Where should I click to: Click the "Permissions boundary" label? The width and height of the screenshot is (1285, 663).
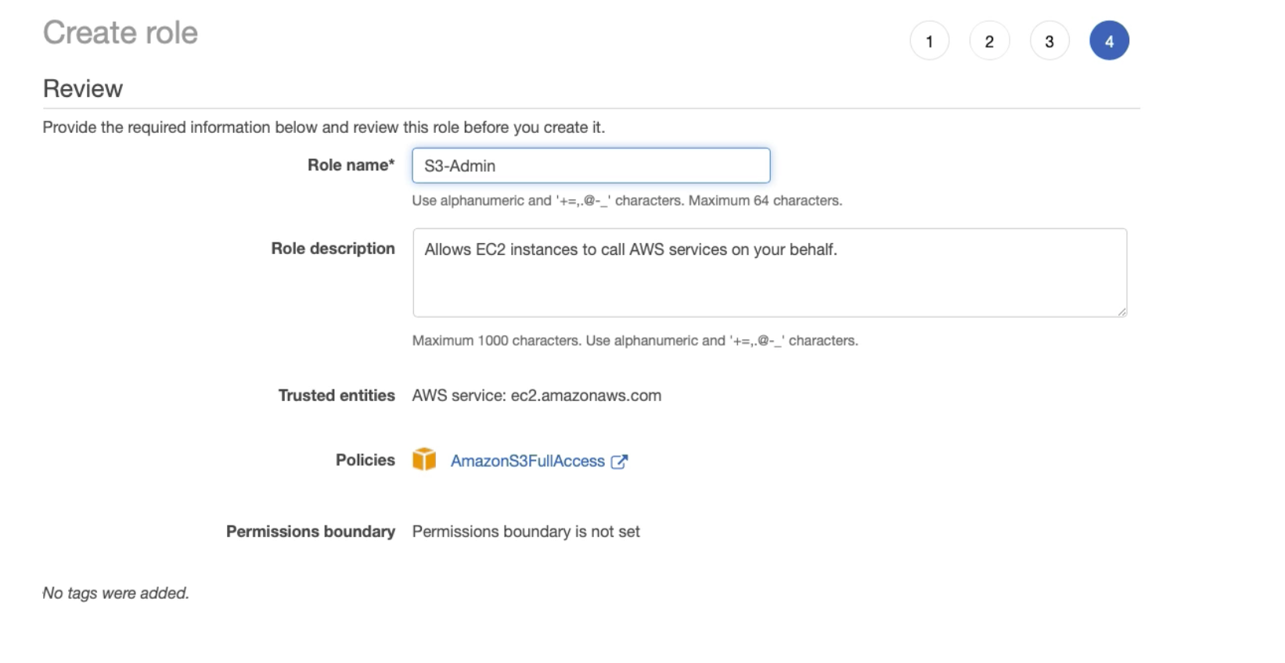[x=310, y=532]
